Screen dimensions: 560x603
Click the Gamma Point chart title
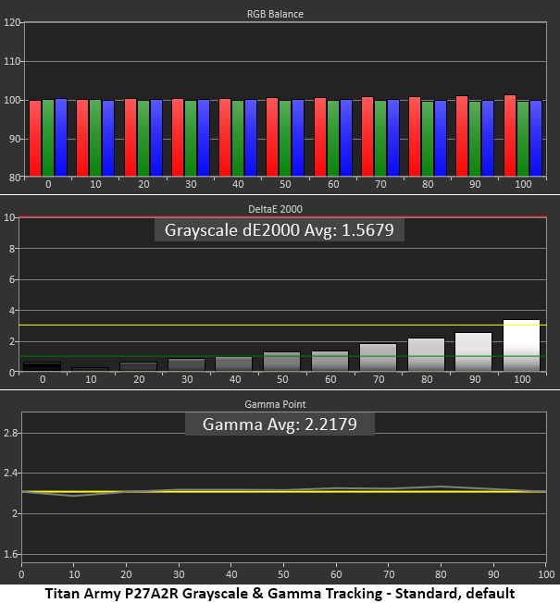[x=275, y=404]
